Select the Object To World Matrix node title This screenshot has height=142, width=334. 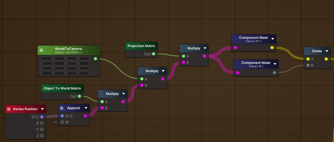point(62,88)
